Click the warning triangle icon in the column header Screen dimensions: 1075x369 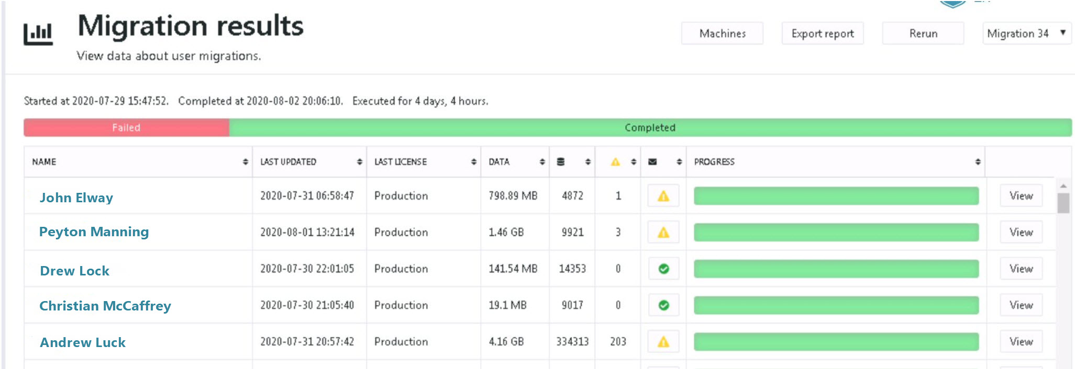pyautogui.click(x=615, y=162)
